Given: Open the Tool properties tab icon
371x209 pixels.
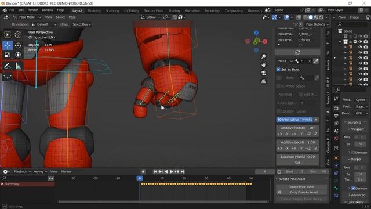Looking at the screenshot, I should pyautogui.click(x=336, y=99).
